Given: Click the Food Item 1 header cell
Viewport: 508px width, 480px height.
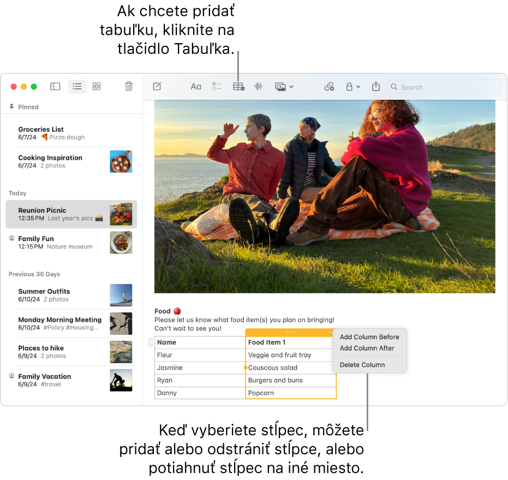Looking at the screenshot, I should (x=291, y=343).
